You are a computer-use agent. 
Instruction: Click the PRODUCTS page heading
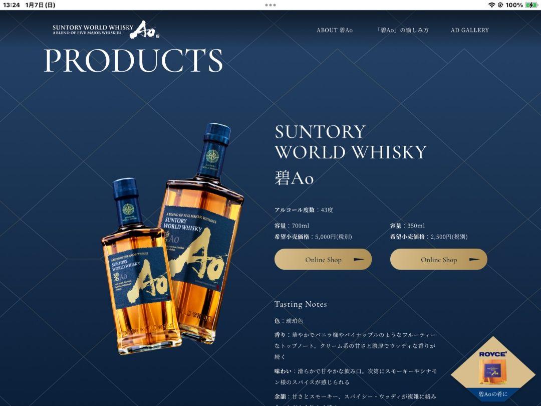[x=133, y=61]
